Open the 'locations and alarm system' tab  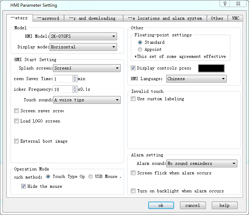click(165, 18)
